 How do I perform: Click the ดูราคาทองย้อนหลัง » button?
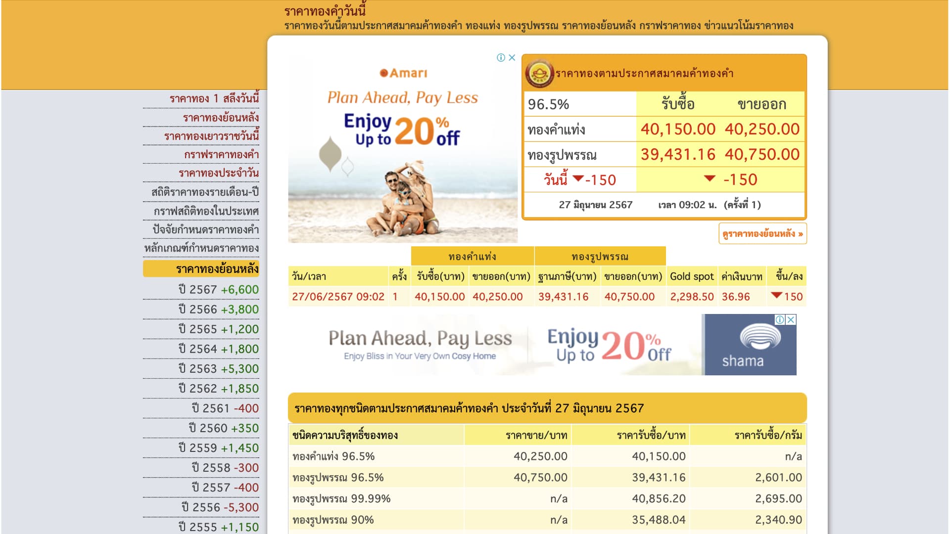(762, 234)
